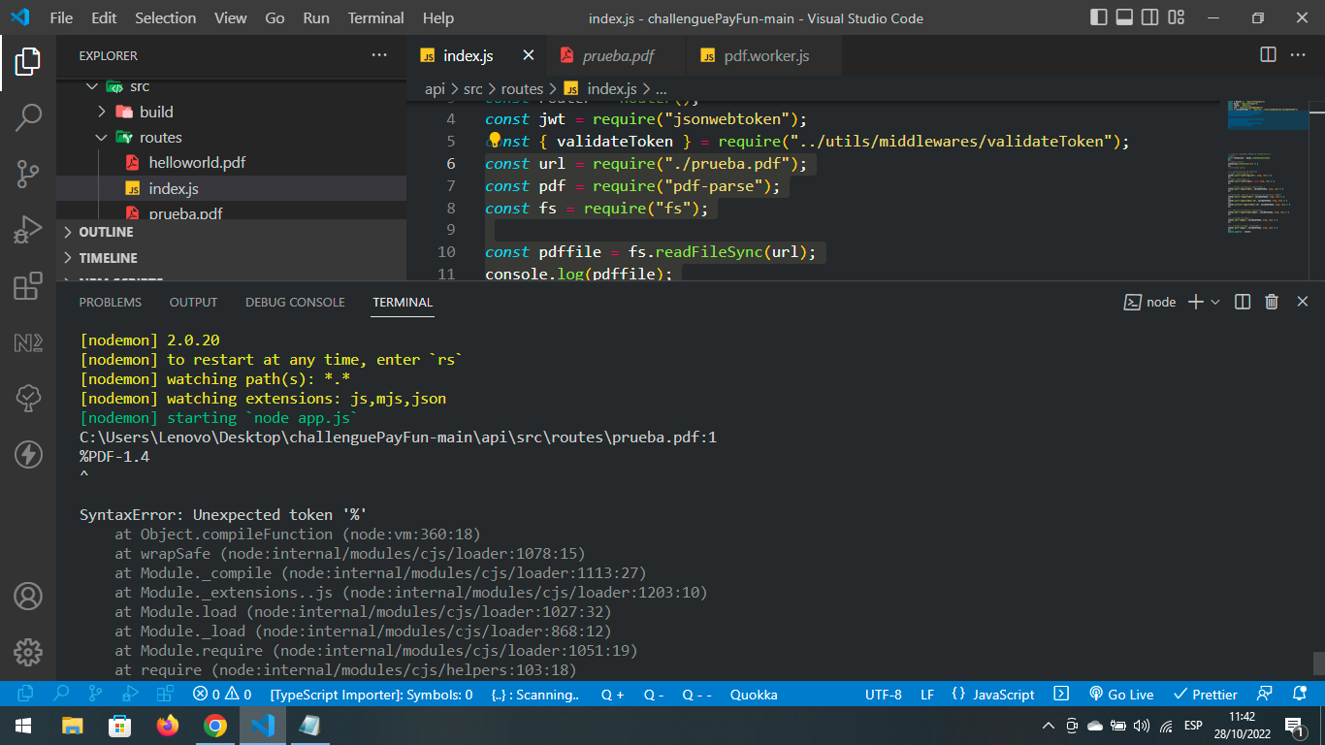
Task: Open the prueba.pdf editor tab
Action: point(617,55)
